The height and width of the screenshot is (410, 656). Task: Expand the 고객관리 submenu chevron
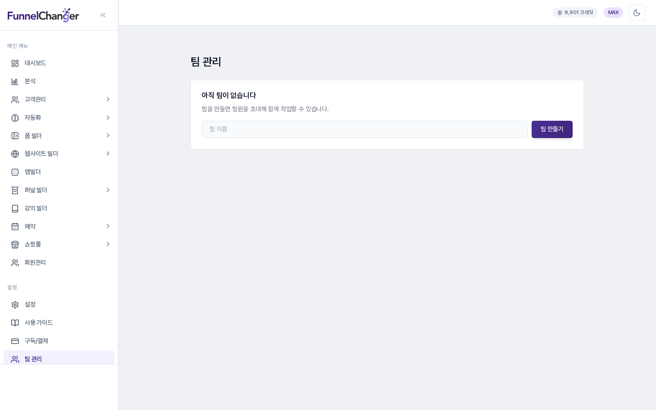pyautogui.click(x=108, y=99)
